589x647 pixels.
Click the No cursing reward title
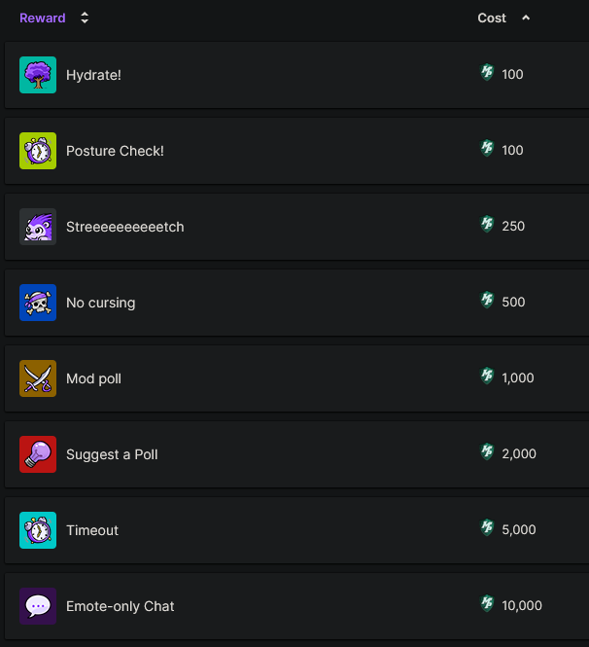click(x=100, y=303)
